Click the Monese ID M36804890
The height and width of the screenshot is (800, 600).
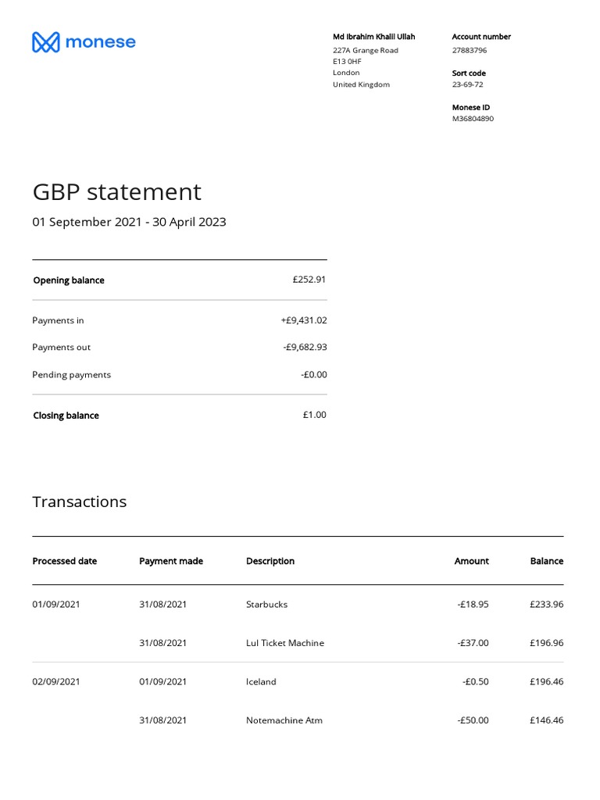(473, 119)
